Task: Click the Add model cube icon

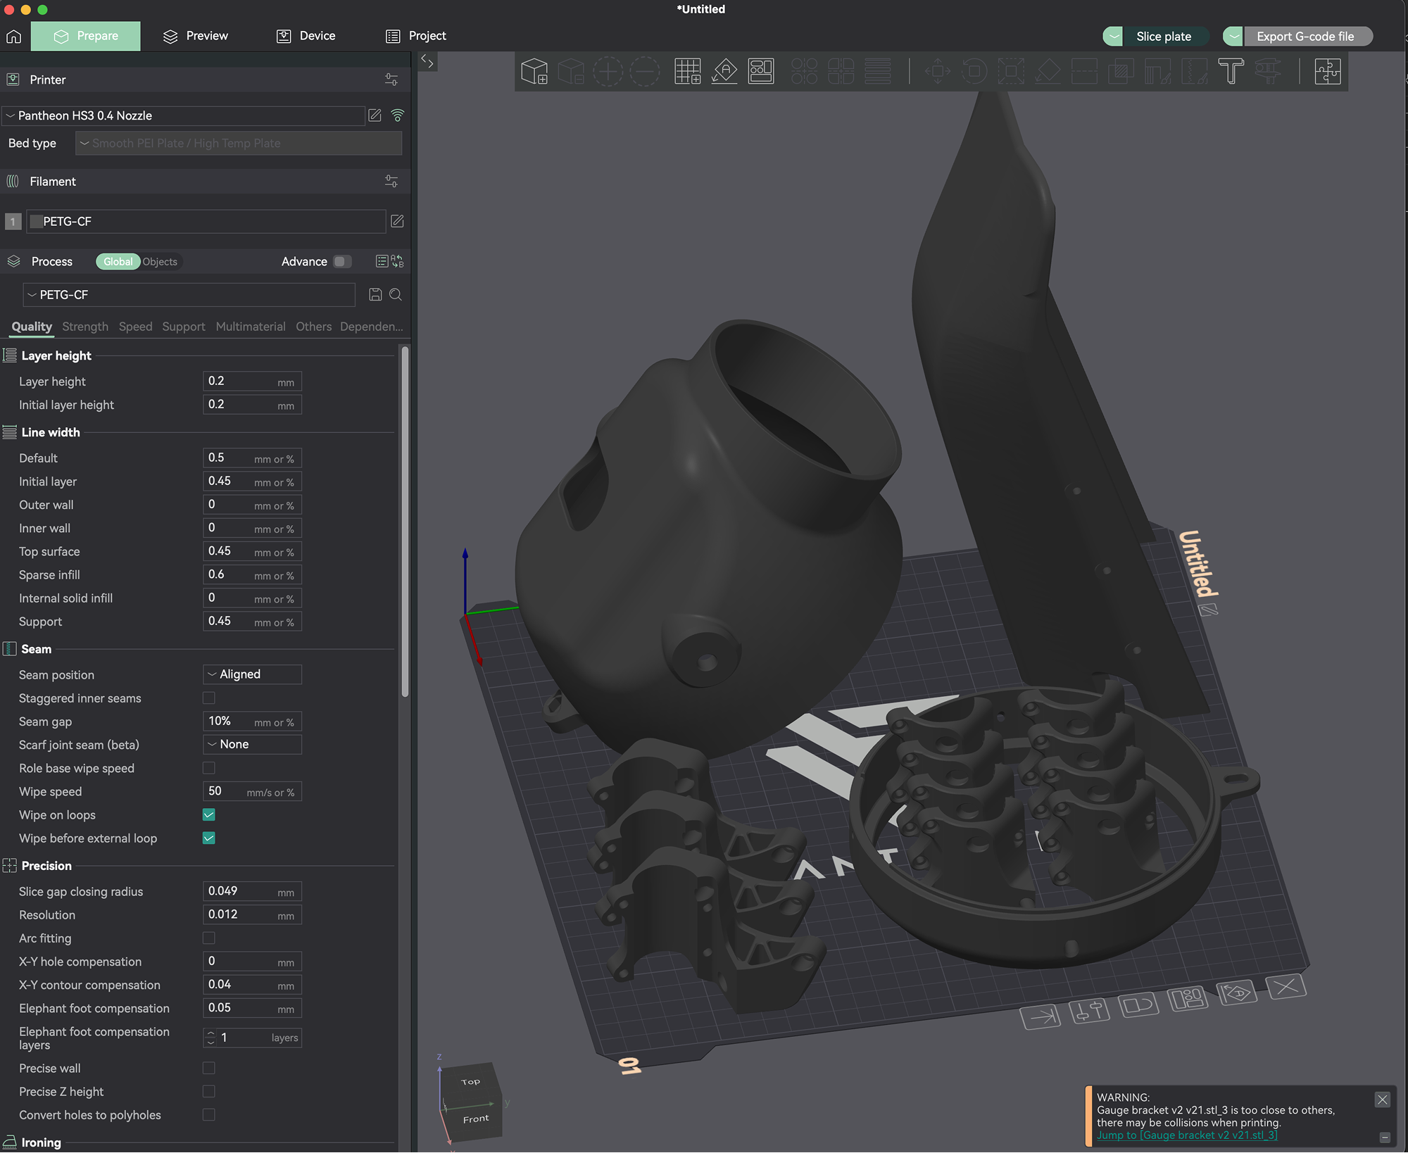Action: (534, 71)
